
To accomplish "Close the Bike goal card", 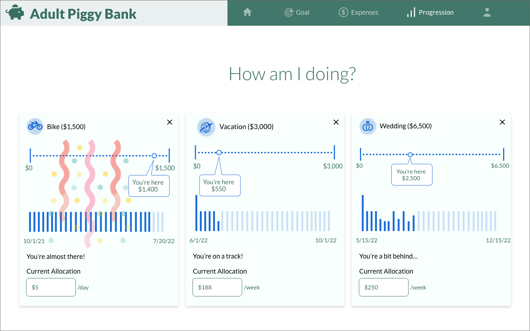I will pos(170,122).
